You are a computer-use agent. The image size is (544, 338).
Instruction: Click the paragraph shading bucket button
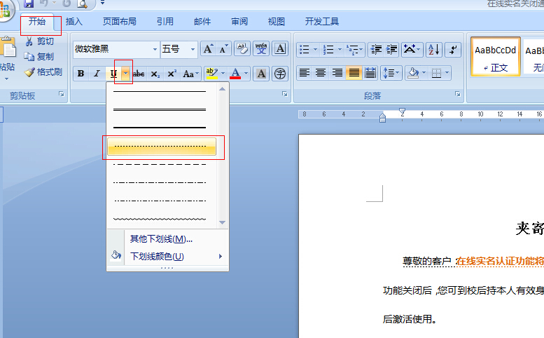pyautogui.click(x=413, y=73)
